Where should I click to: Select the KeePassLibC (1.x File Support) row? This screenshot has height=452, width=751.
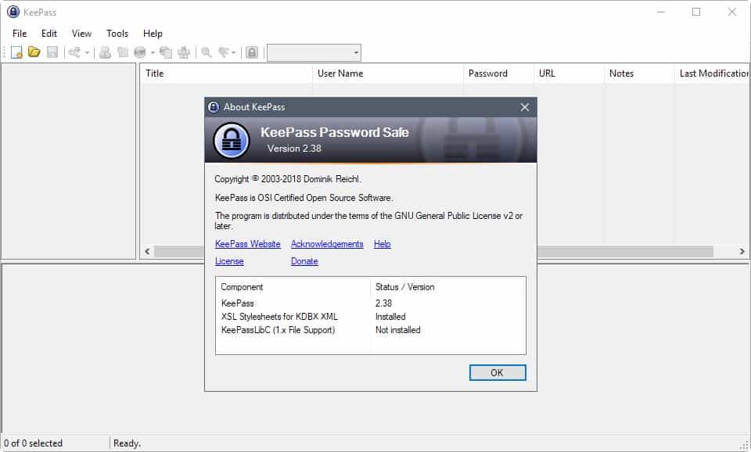point(371,330)
